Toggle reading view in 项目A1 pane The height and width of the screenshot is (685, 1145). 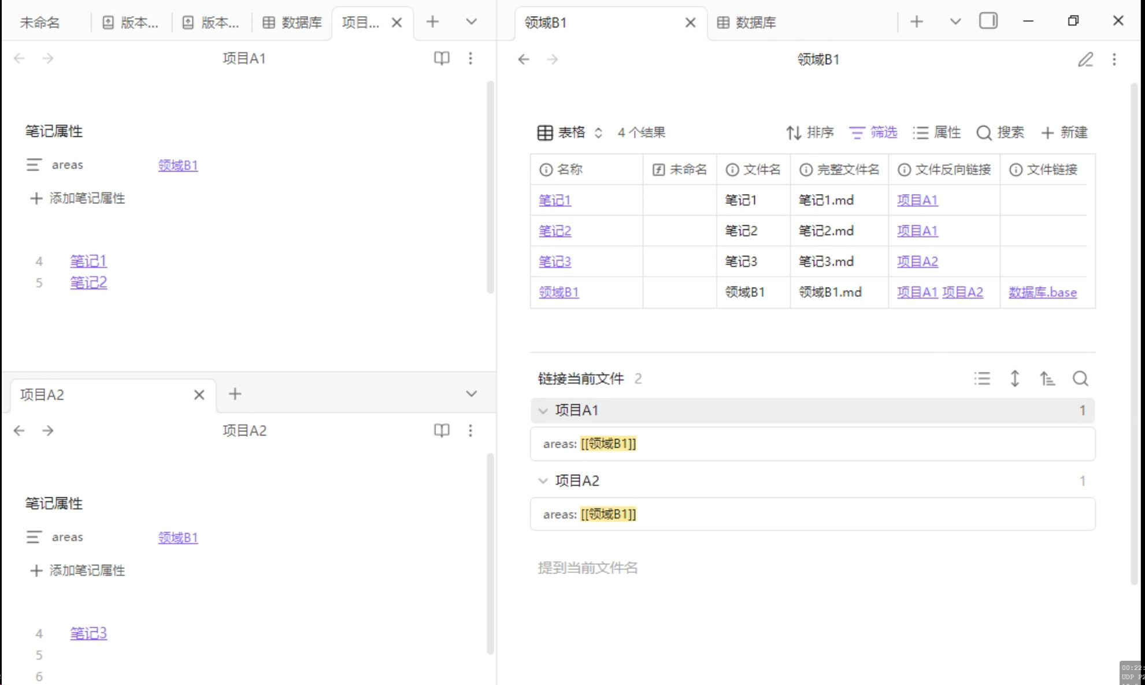[442, 58]
